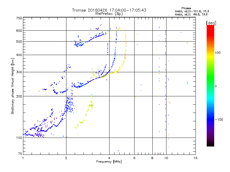Click the y-axis tick label '100' for height
The width and height of the screenshot is (230, 172).
point(19,138)
